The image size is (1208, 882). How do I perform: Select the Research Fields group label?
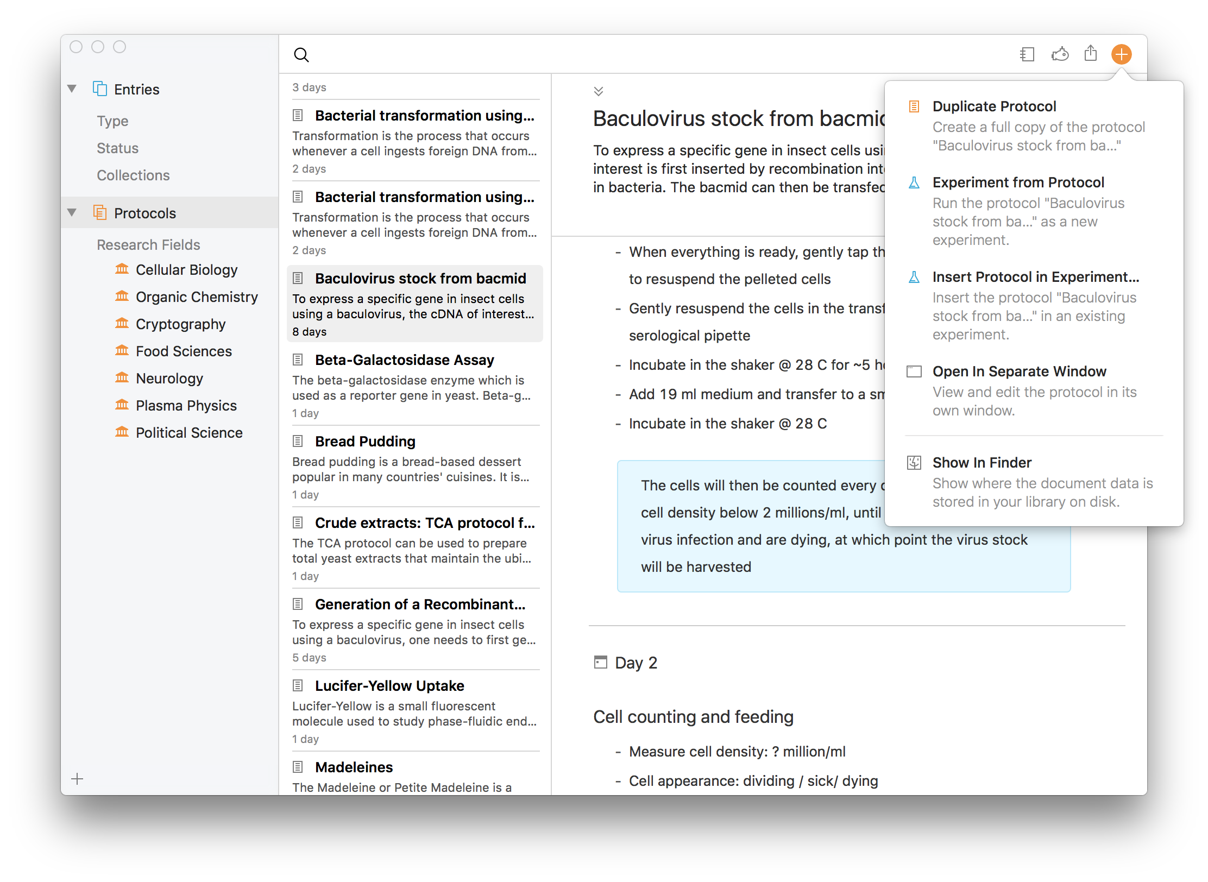click(x=148, y=244)
